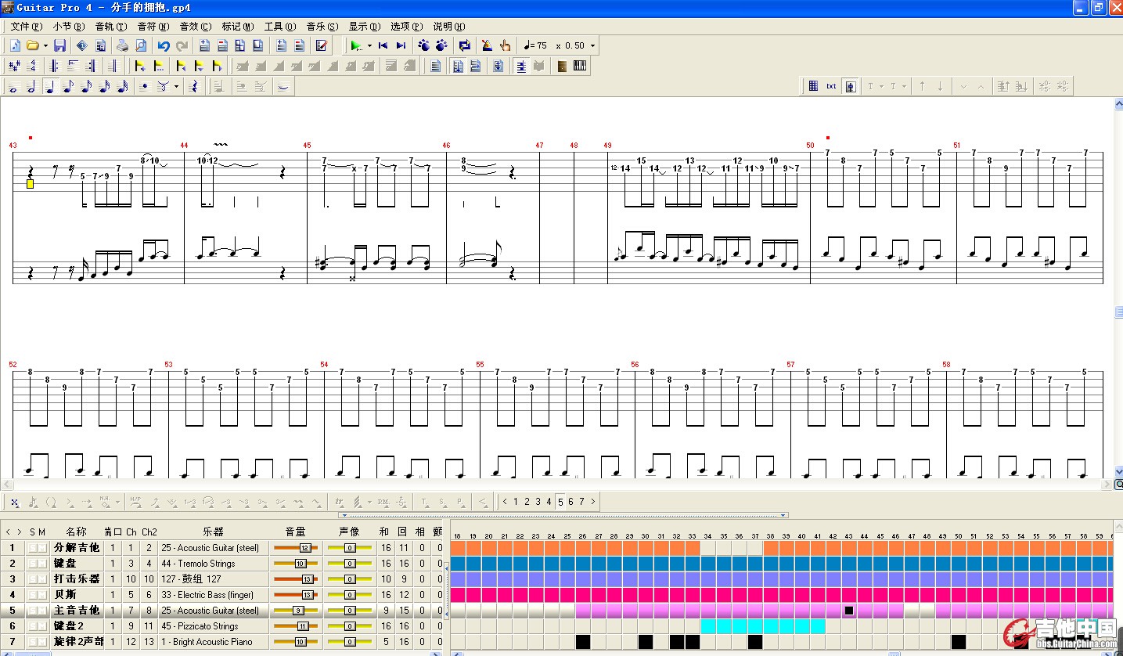Screen dimensions: 1123x656
Task: Insert double bar line
Action: (113, 67)
